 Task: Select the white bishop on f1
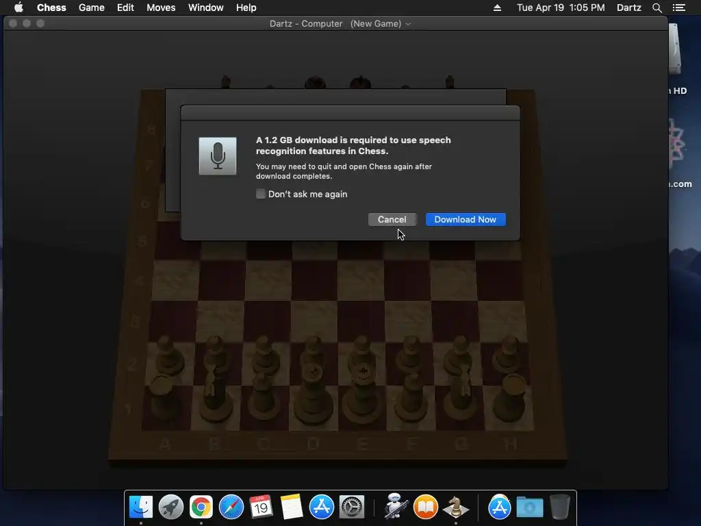[x=411, y=397]
